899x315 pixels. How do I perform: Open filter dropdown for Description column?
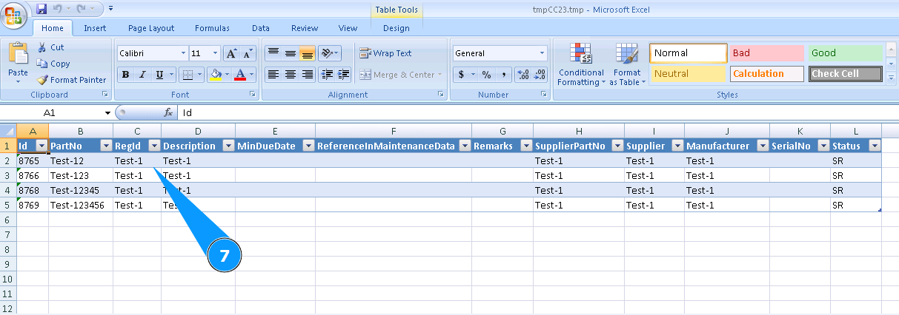[228, 146]
